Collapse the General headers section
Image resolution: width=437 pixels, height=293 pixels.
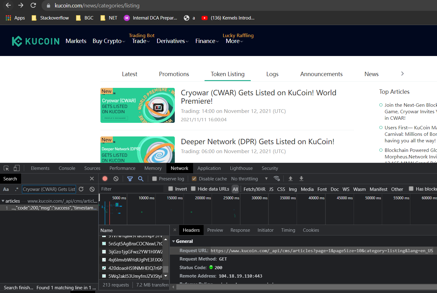[174, 241]
